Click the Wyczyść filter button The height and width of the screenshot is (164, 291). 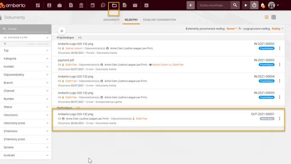point(43,44)
